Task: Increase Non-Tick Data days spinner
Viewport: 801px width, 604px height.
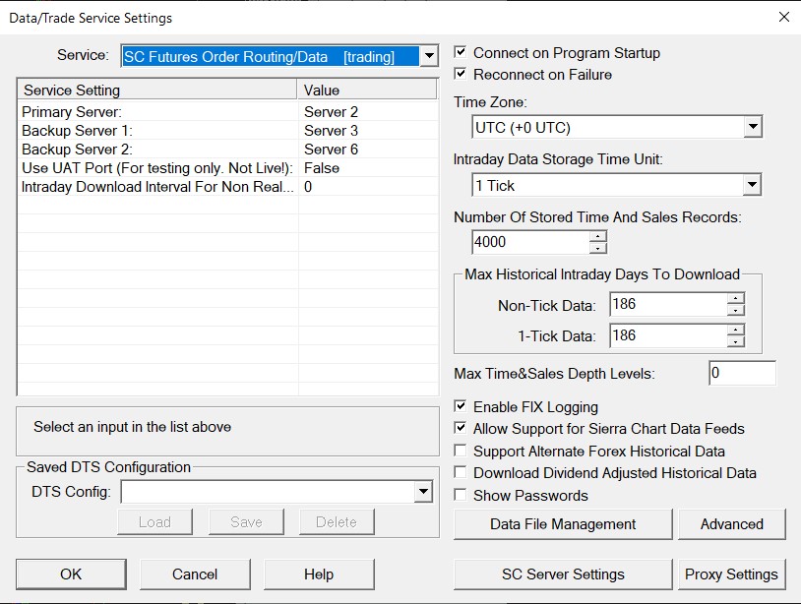Action: pos(736,298)
